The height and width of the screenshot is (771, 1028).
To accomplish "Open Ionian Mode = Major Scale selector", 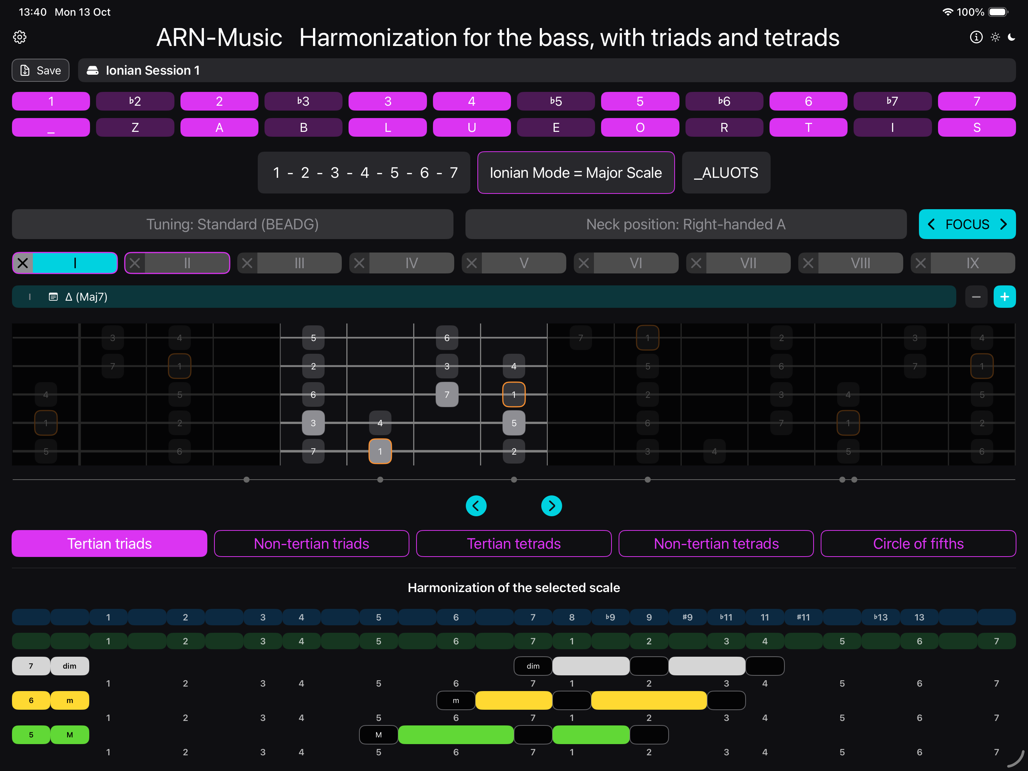I will pyautogui.click(x=575, y=173).
